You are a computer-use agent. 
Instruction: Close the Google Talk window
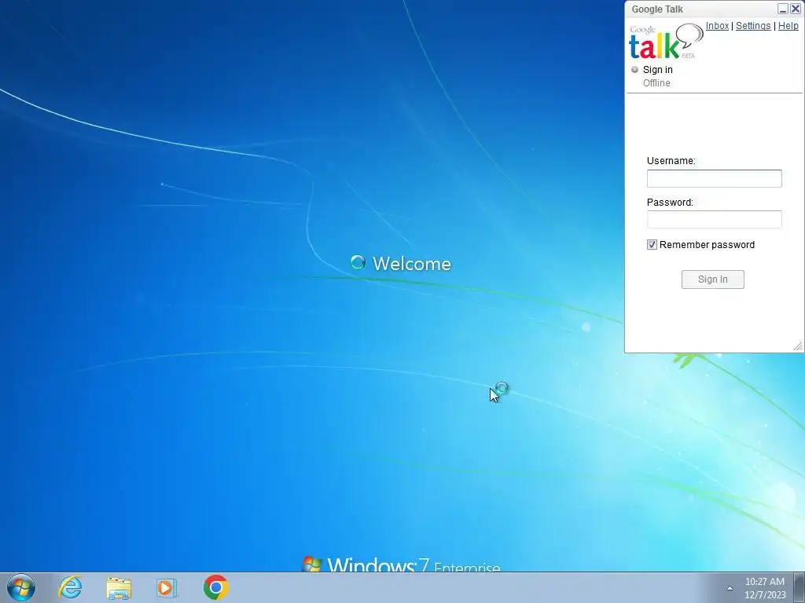pos(796,9)
